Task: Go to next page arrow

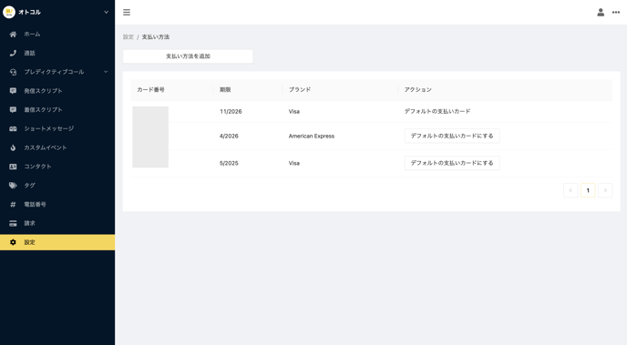Action: tap(605, 190)
